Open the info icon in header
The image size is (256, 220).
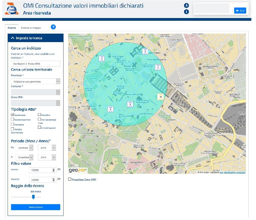(186, 12)
